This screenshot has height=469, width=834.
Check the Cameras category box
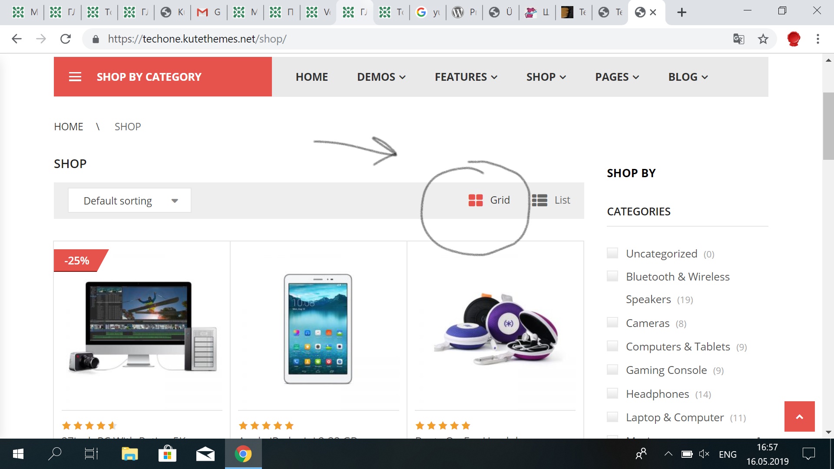[612, 323]
